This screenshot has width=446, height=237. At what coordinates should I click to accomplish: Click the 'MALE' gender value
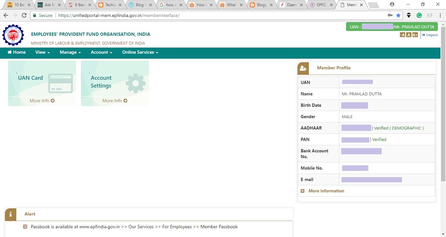point(347,116)
